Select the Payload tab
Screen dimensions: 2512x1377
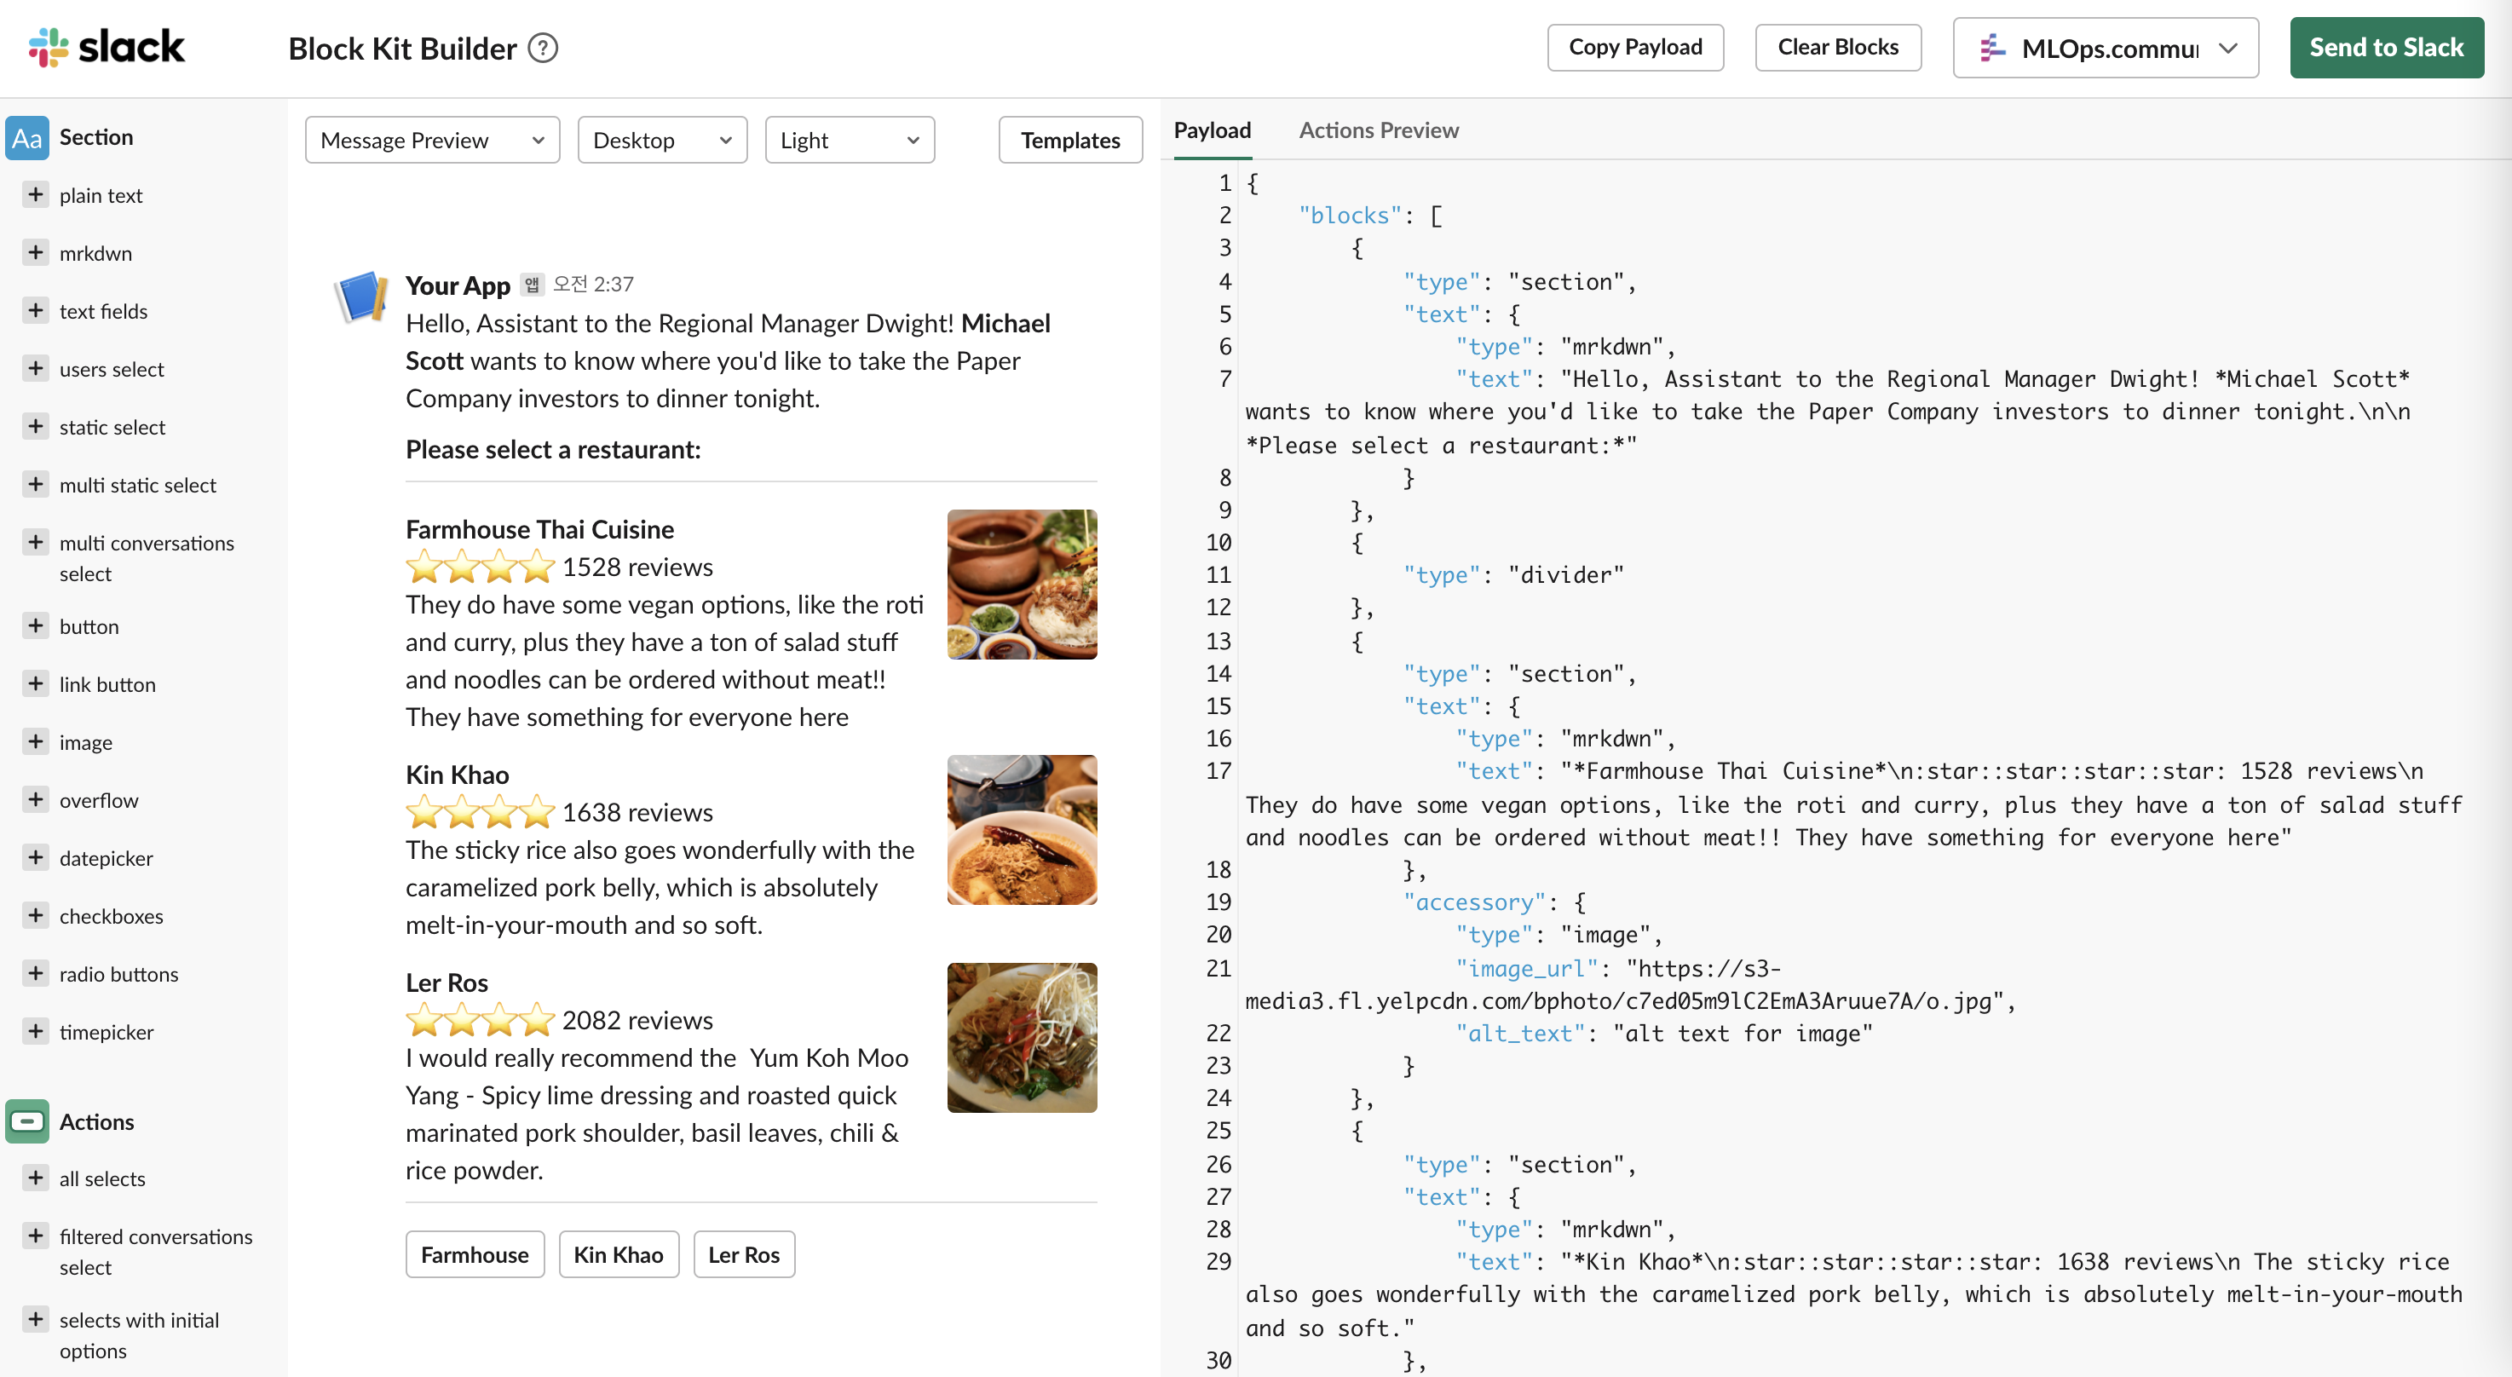(1213, 130)
